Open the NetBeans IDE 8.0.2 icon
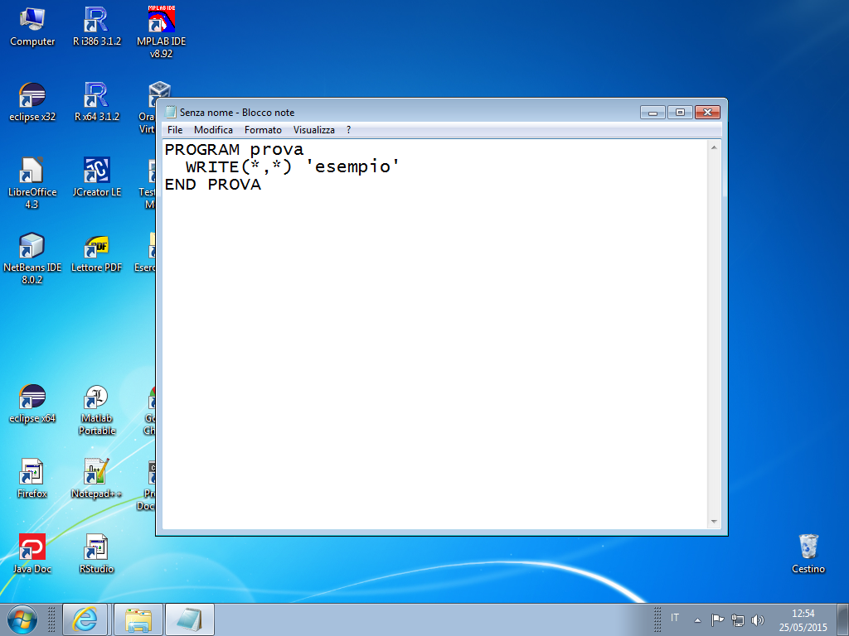This screenshot has height=636, width=849. click(32, 246)
